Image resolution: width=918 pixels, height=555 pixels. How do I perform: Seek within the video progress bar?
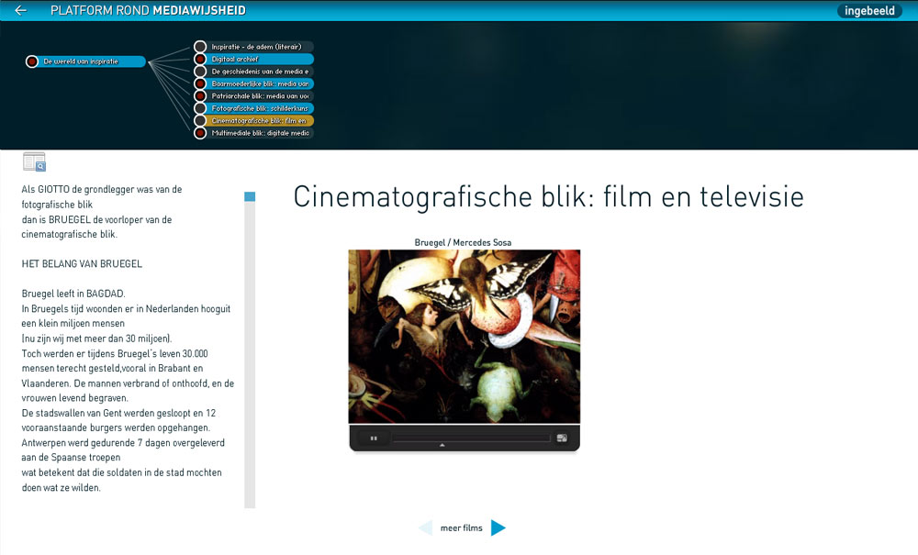pyautogui.click(x=471, y=438)
